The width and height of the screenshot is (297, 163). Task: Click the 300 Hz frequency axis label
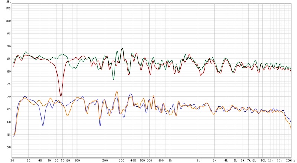pos(121,160)
